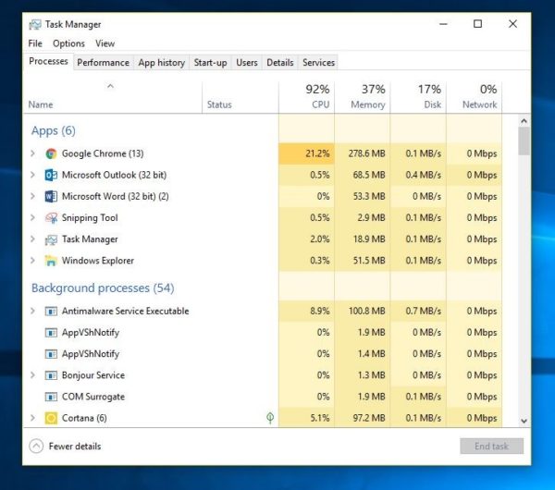Click the Snipping Tool scissors icon
The image size is (555, 490).
[51, 218]
